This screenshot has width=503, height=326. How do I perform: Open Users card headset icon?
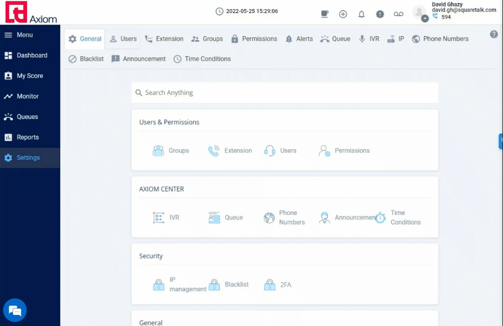click(x=270, y=150)
